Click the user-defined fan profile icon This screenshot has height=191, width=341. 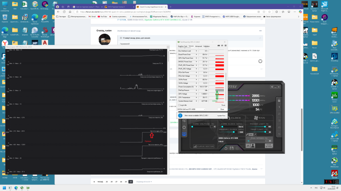(253, 146)
